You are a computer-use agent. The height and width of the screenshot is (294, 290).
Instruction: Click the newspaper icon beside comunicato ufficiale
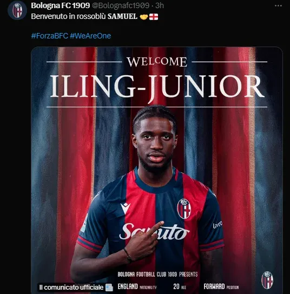pyautogui.click(x=109, y=288)
